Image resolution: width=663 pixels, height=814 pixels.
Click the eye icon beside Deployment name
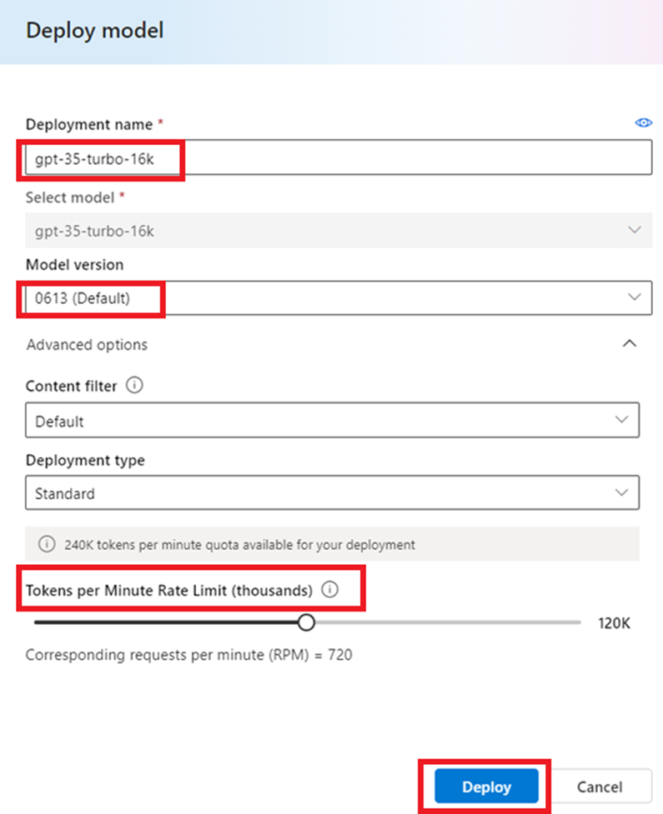[x=643, y=122]
